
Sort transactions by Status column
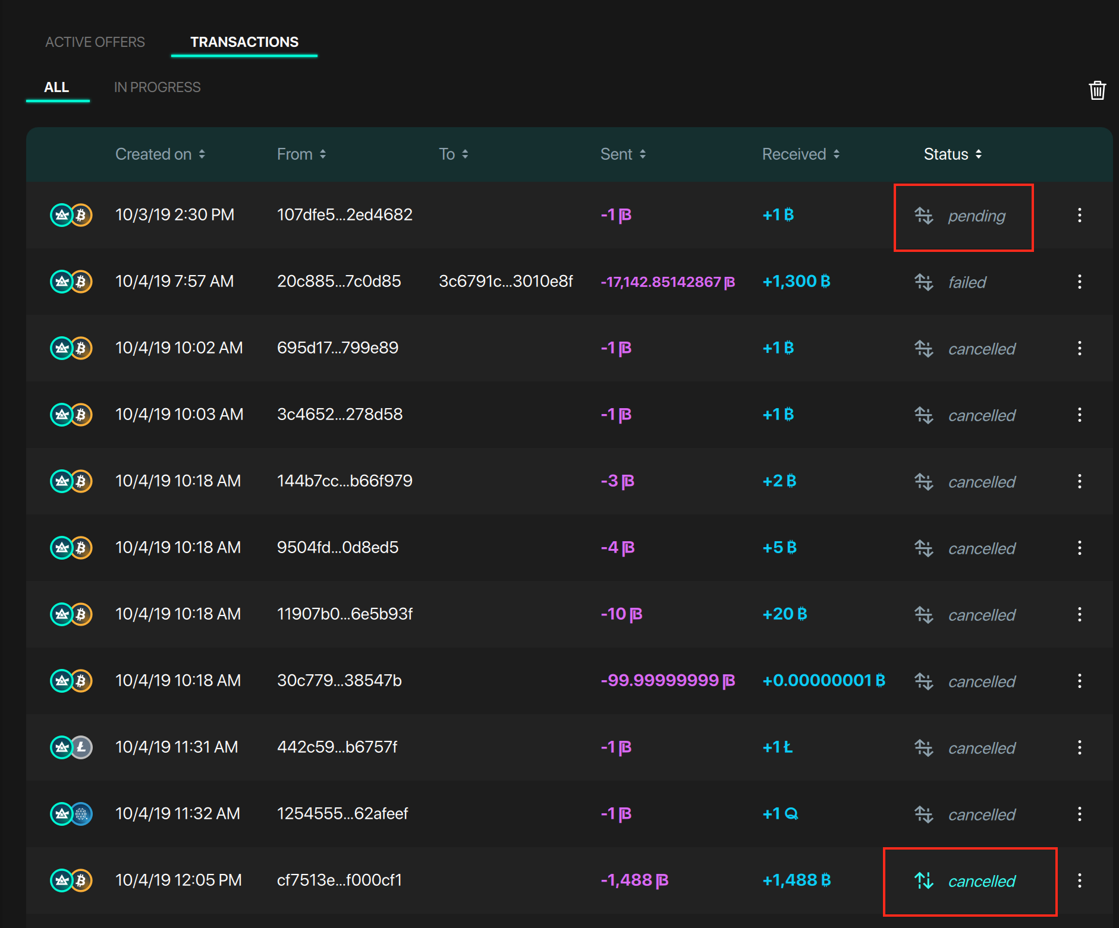[x=953, y=154]
